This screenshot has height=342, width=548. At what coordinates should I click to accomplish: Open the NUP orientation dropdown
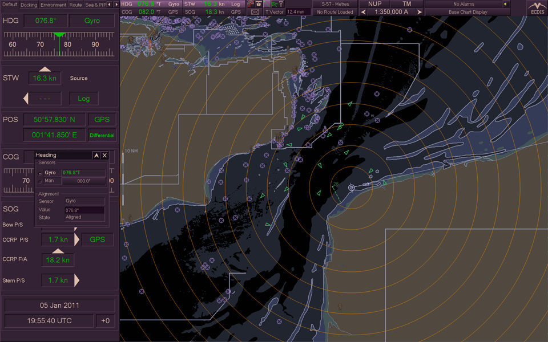pos(374,4)
